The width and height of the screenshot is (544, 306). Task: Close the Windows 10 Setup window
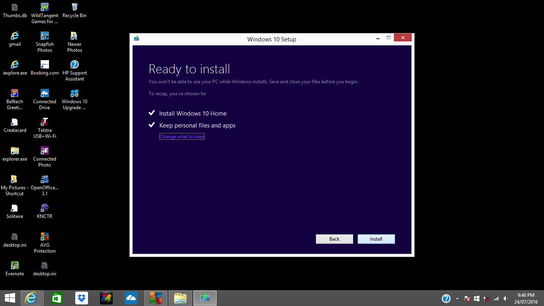click(403, 38)
